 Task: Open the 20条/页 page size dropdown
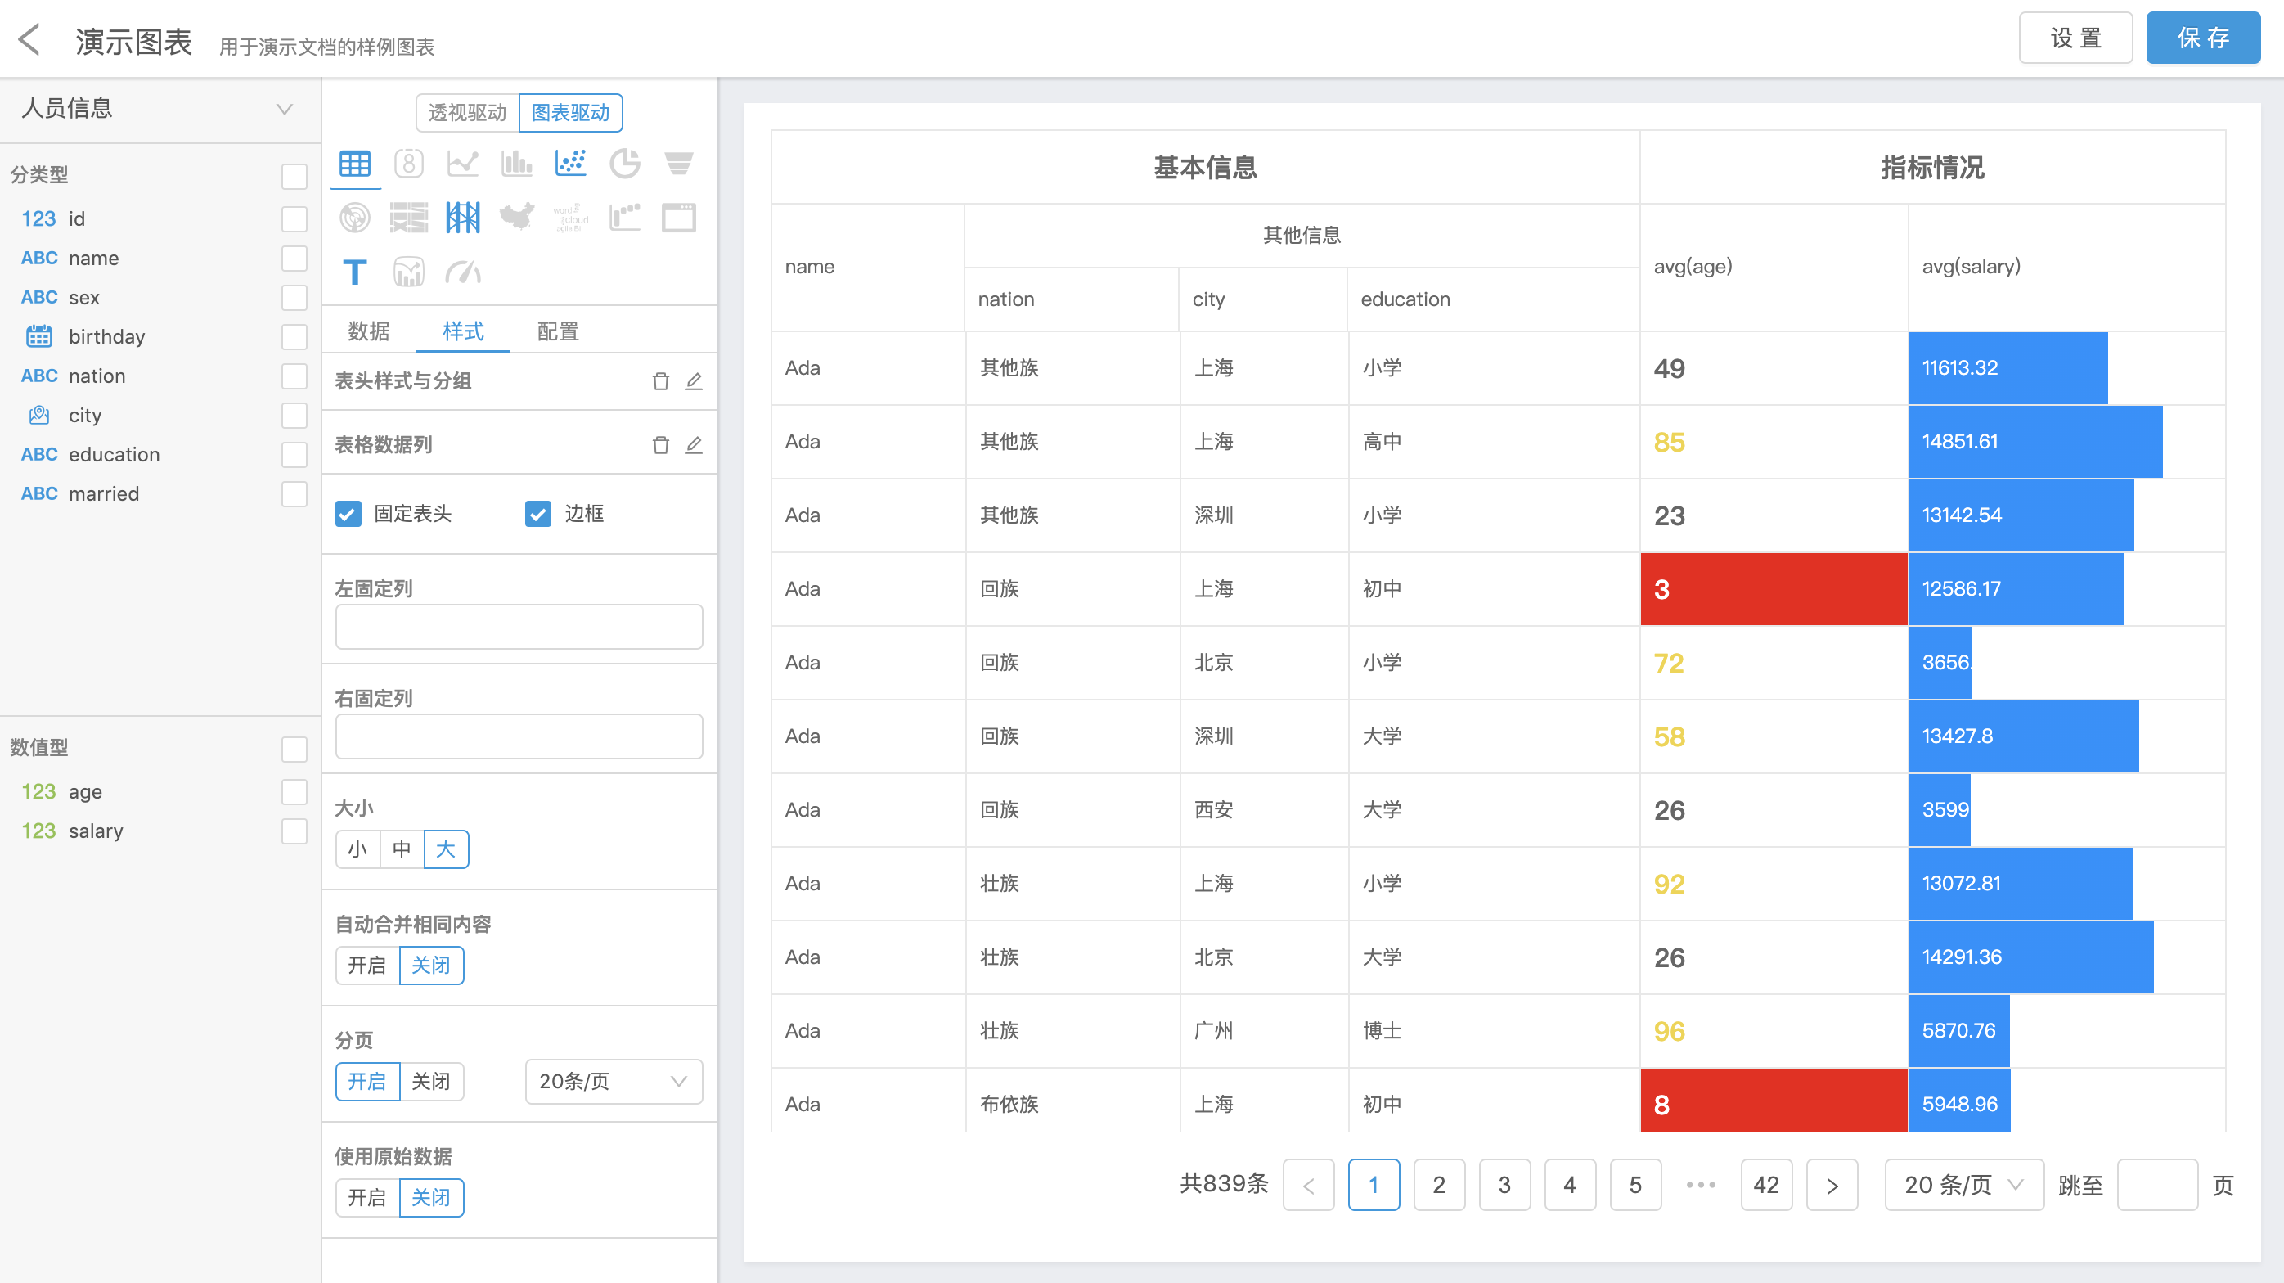tap(614, 1082)
